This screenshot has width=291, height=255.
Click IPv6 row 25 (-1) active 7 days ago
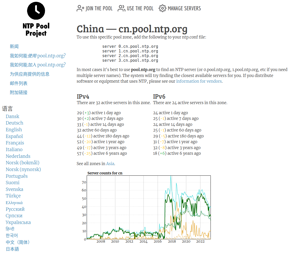[176, 119]
